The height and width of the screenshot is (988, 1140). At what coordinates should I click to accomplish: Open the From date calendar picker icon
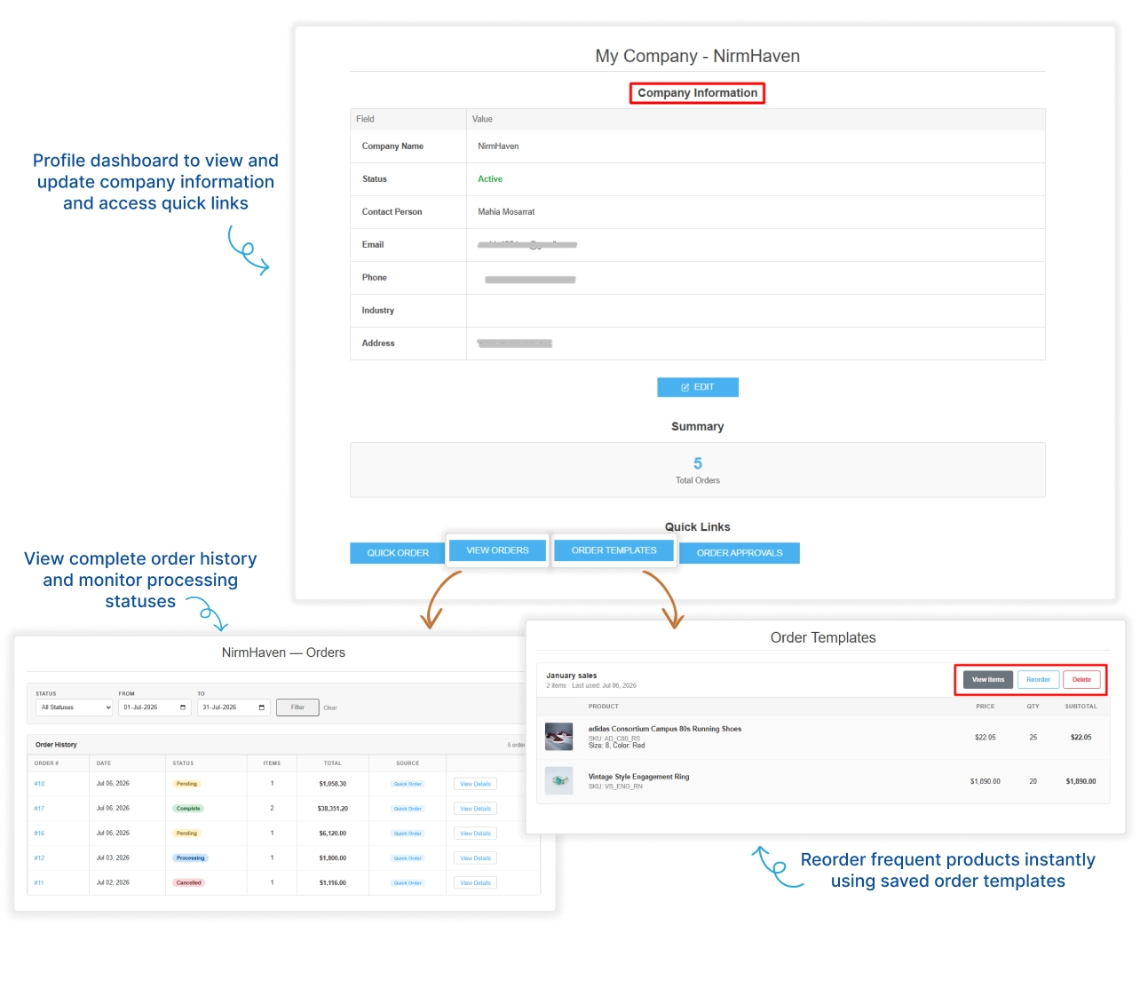pyautogui.click(x=183, y=707)
